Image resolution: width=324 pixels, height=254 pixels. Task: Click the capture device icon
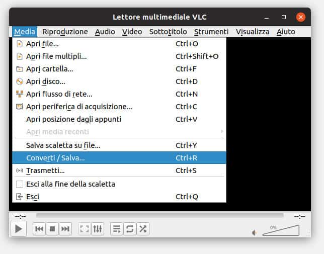coord(20,107)
